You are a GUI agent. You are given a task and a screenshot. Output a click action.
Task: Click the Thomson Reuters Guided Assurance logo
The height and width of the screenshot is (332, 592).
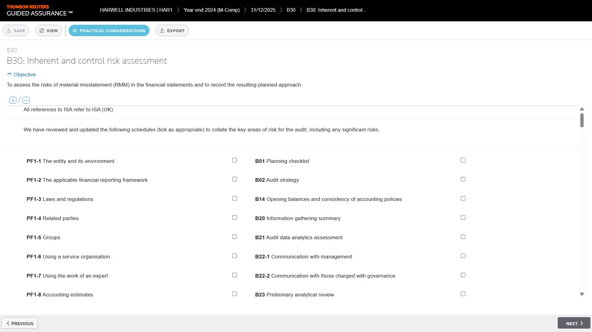point(40,11)
